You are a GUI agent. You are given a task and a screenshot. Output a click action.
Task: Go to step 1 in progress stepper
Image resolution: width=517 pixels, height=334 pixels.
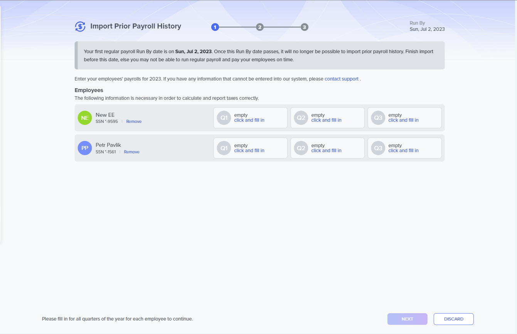point(215,27)
